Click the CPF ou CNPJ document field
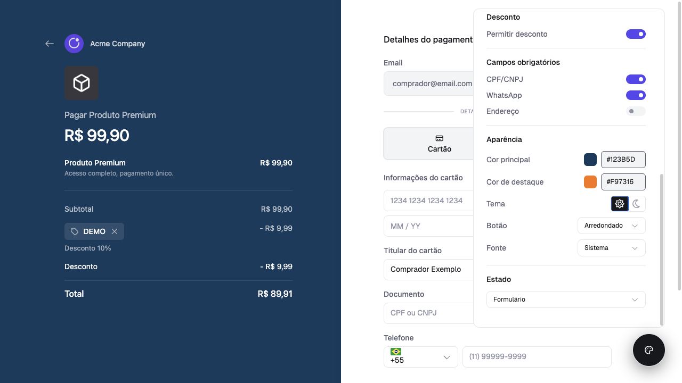The image size is (682, 383). [428, 313]
